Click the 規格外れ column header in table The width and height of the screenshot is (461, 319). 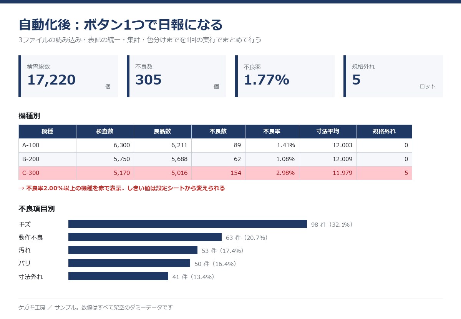pyautogui.click(x=384, y=131)
